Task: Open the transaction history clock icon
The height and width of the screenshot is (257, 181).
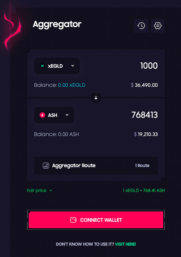Action: (141, 26)
